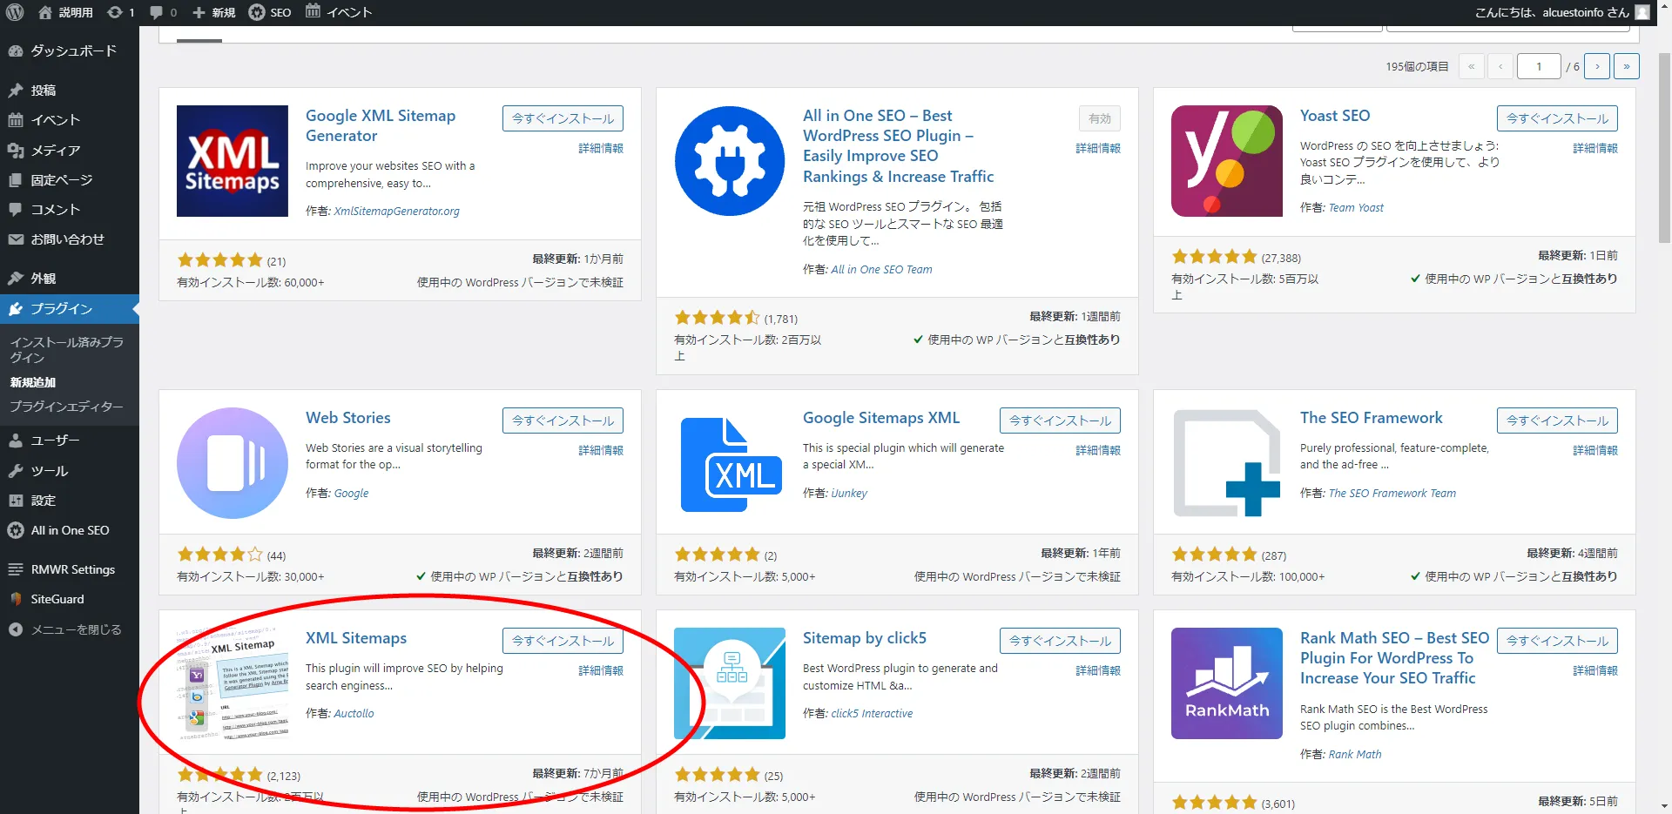Viewport: 1672px width, 814px height.
Task: Install Google XML Sitemap Generator now
Action: click(563, 118)
